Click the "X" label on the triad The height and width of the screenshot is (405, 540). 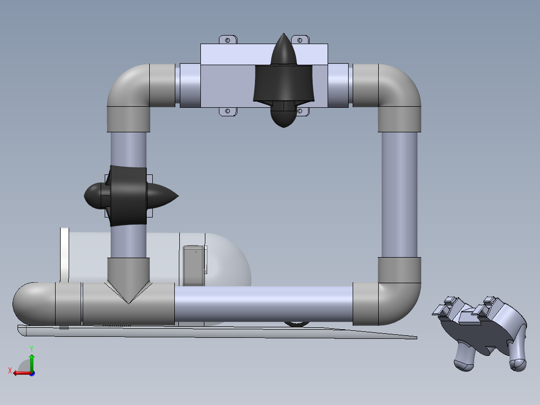pyautogui.click(x=10, y=370)
